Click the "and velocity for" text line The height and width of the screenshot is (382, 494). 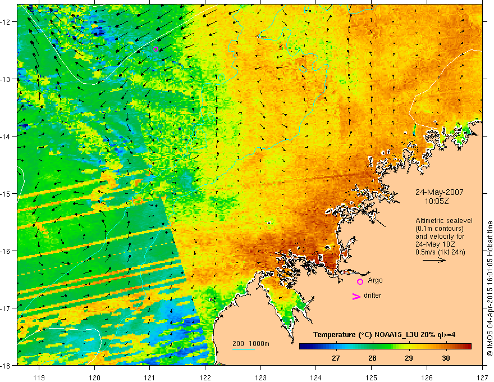(x=440, y=237)
